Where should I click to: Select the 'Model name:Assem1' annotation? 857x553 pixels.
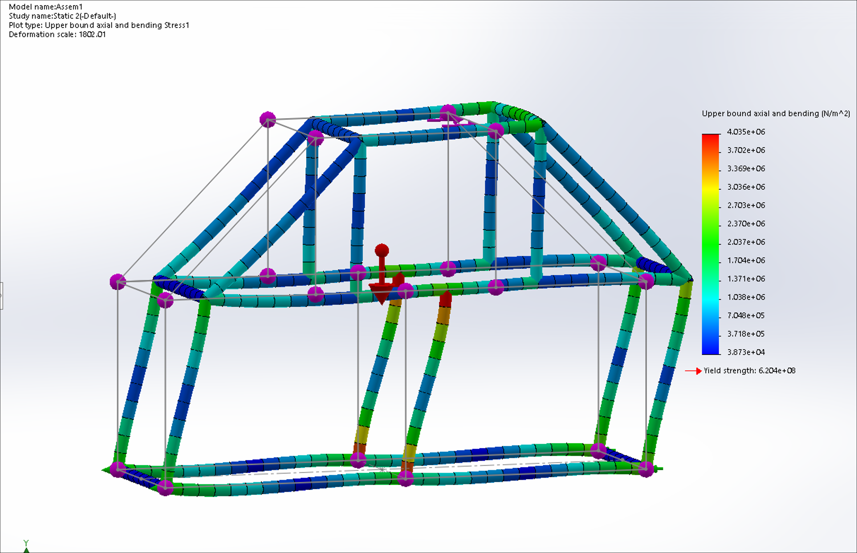[x=46, y=7]
